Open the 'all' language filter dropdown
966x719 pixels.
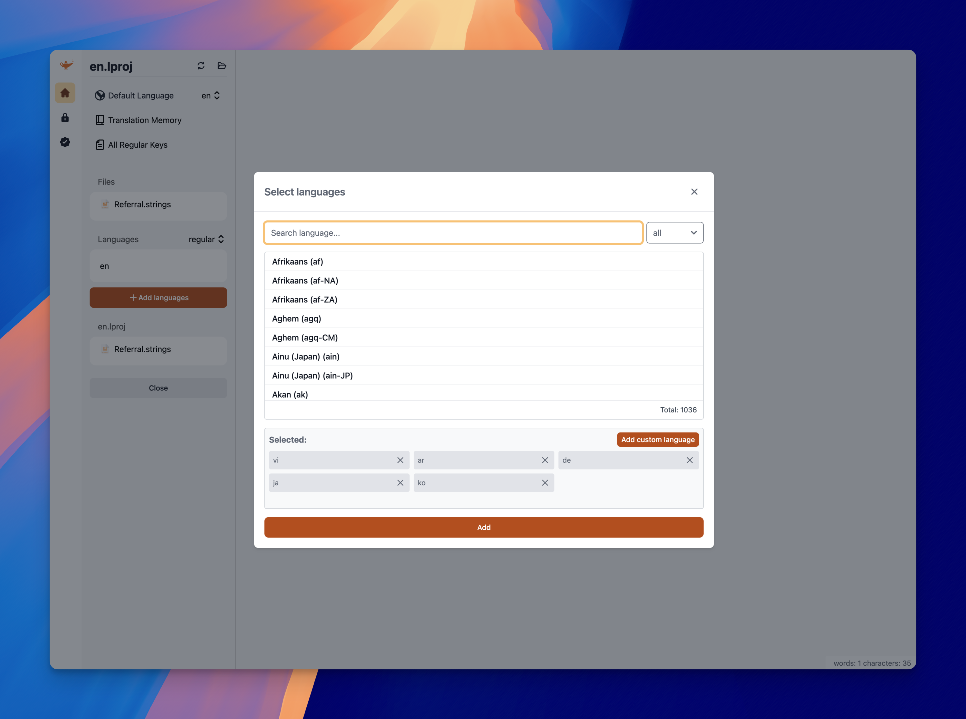point(675,233)
